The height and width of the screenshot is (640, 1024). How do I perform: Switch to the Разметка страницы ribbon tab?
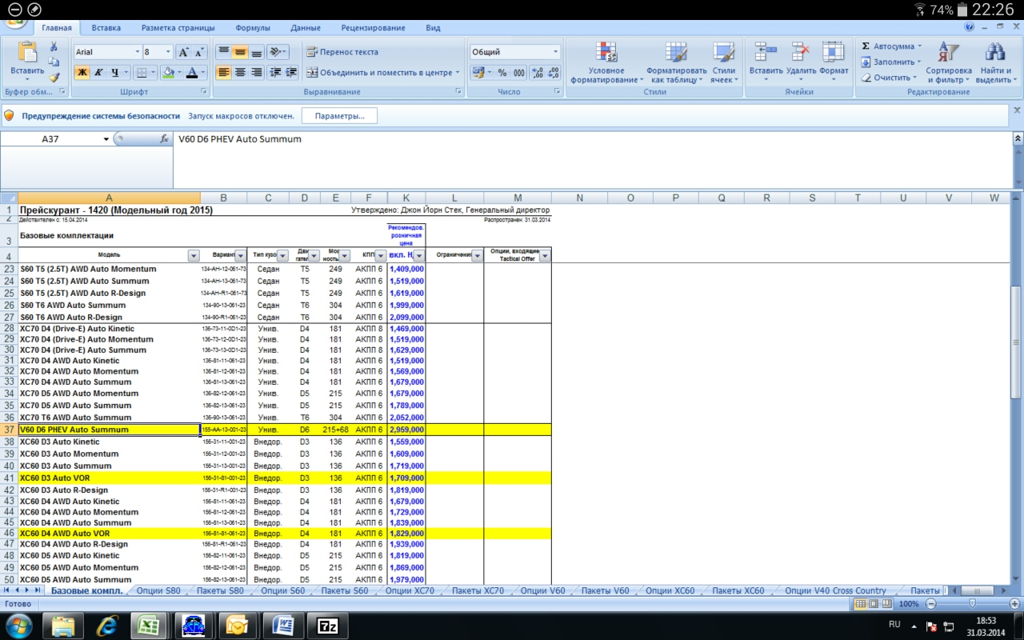177,28
